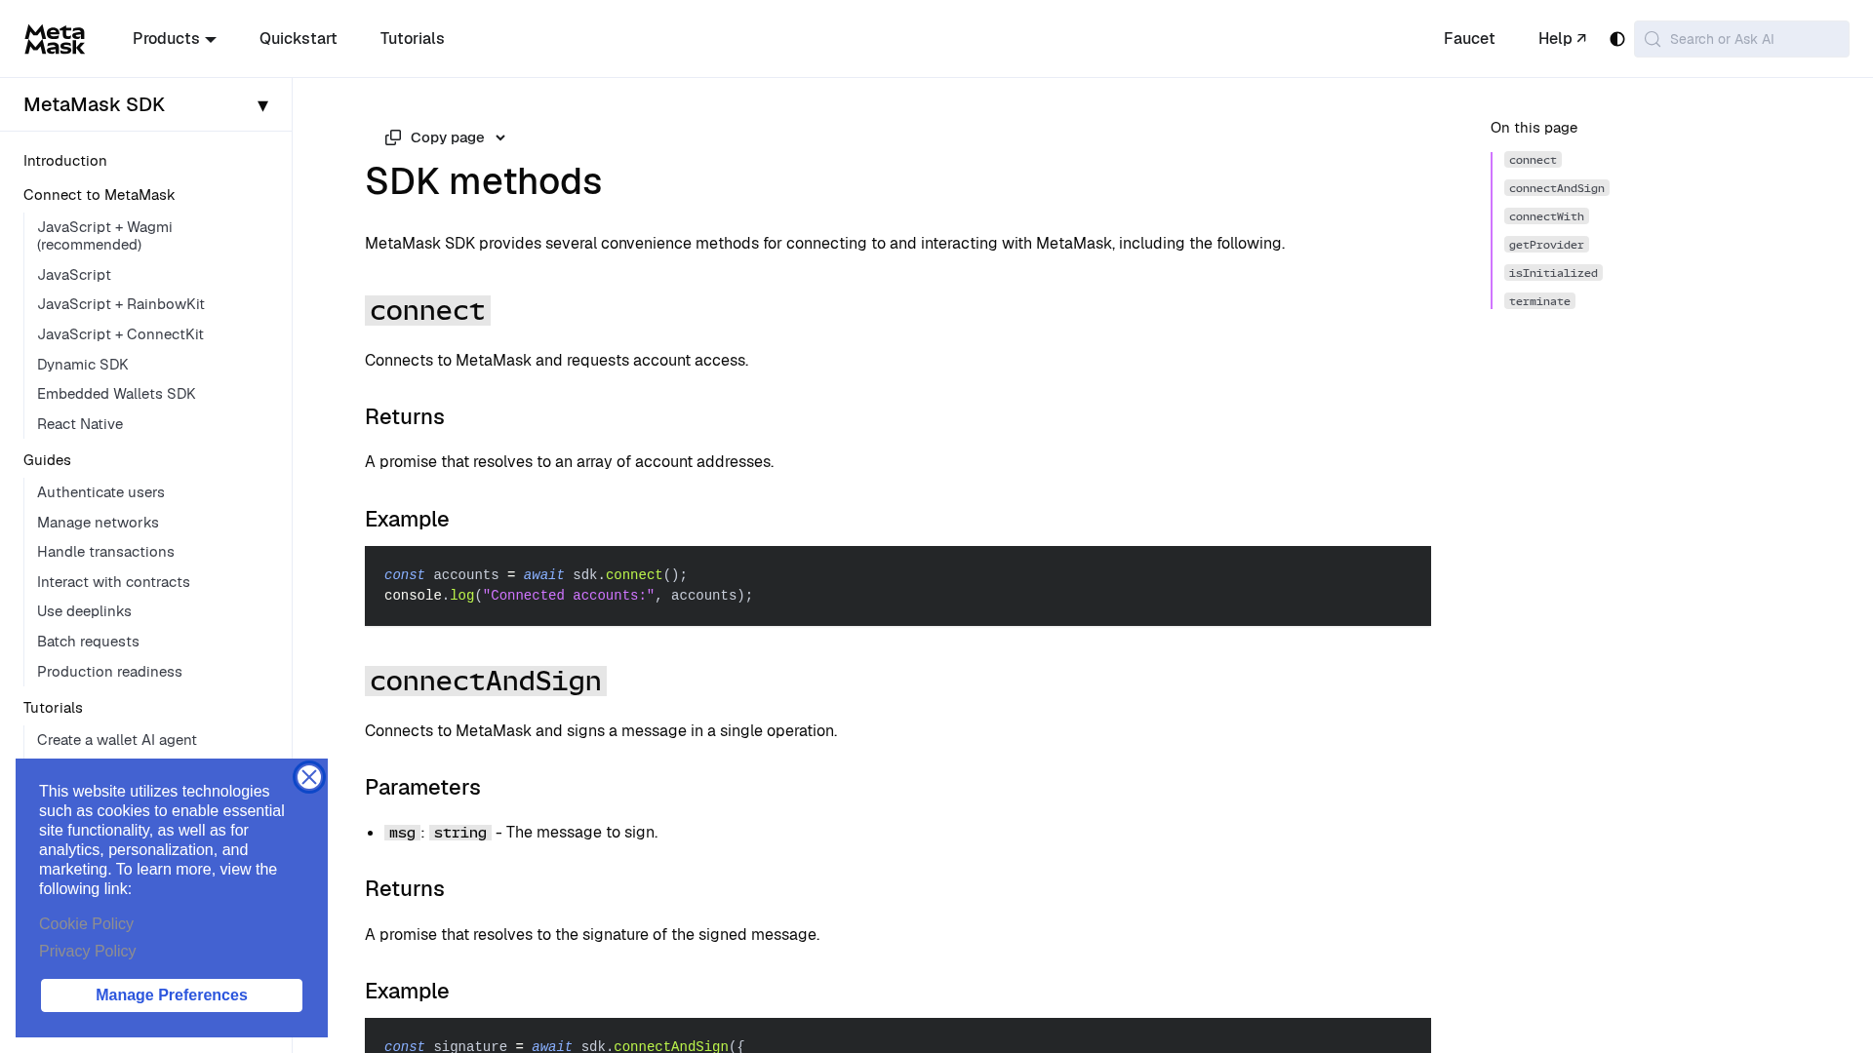Click the connect section heading

point(427,310)
